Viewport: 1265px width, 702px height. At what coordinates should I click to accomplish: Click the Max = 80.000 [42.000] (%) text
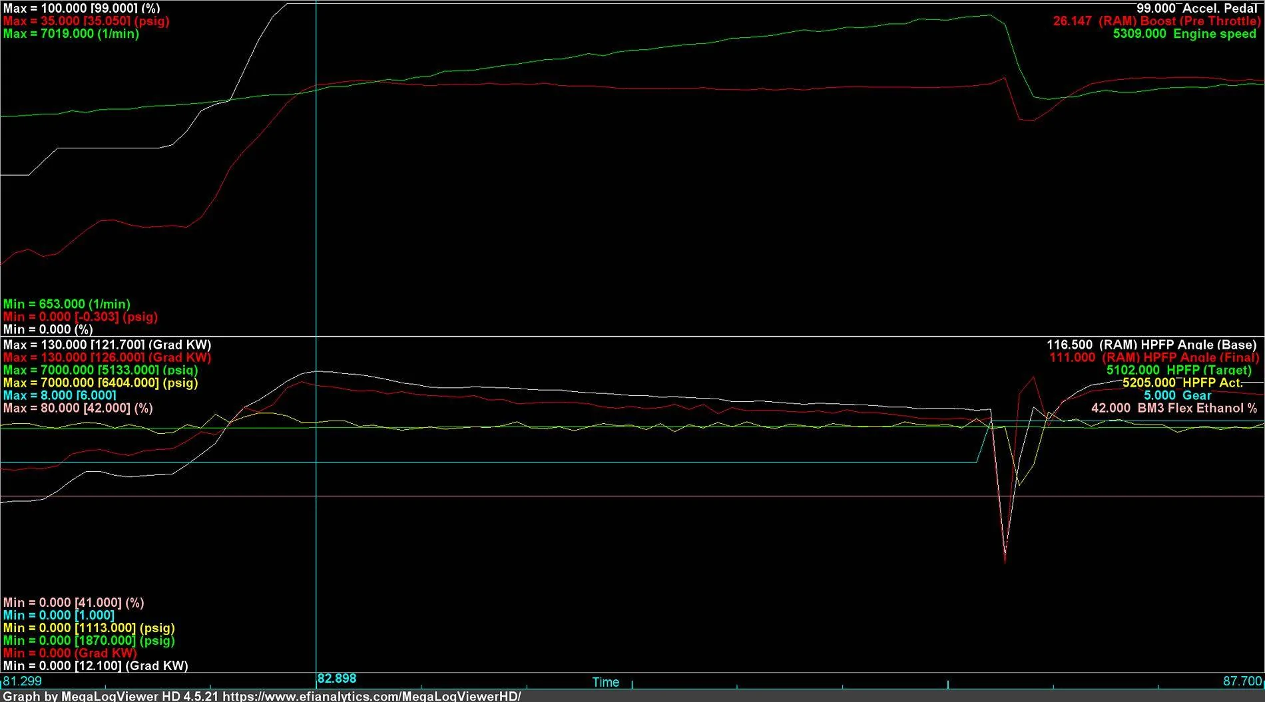[77, 409]
